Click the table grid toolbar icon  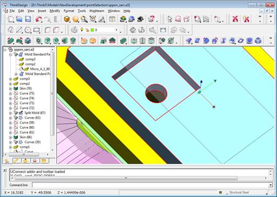[x=112, y=19]
